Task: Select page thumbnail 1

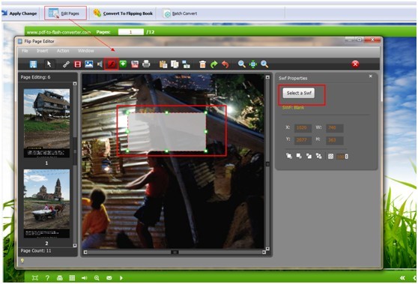Action: click(x=46, y=123)
